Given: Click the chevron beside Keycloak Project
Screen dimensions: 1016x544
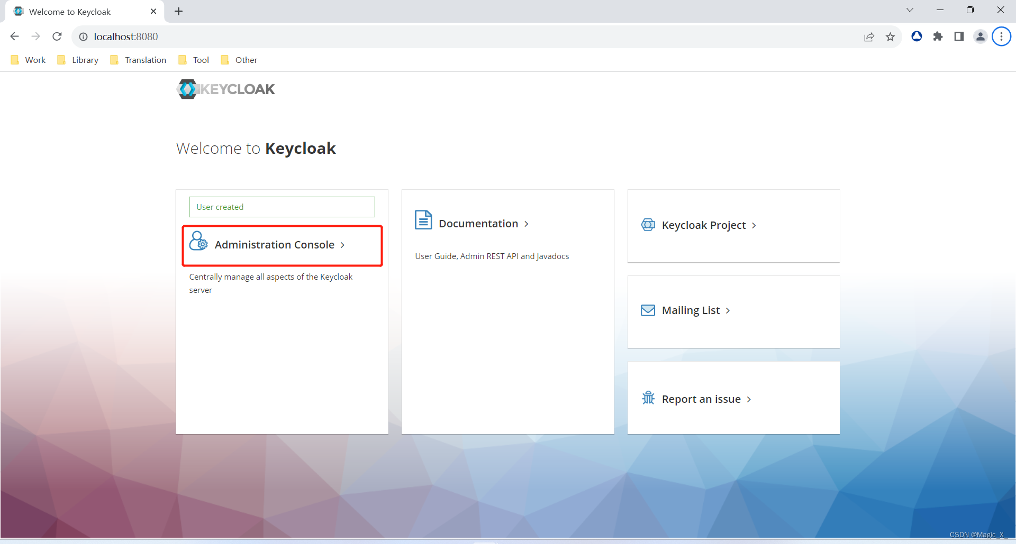Looking at the screenshot, I should [x=754, y=226].
